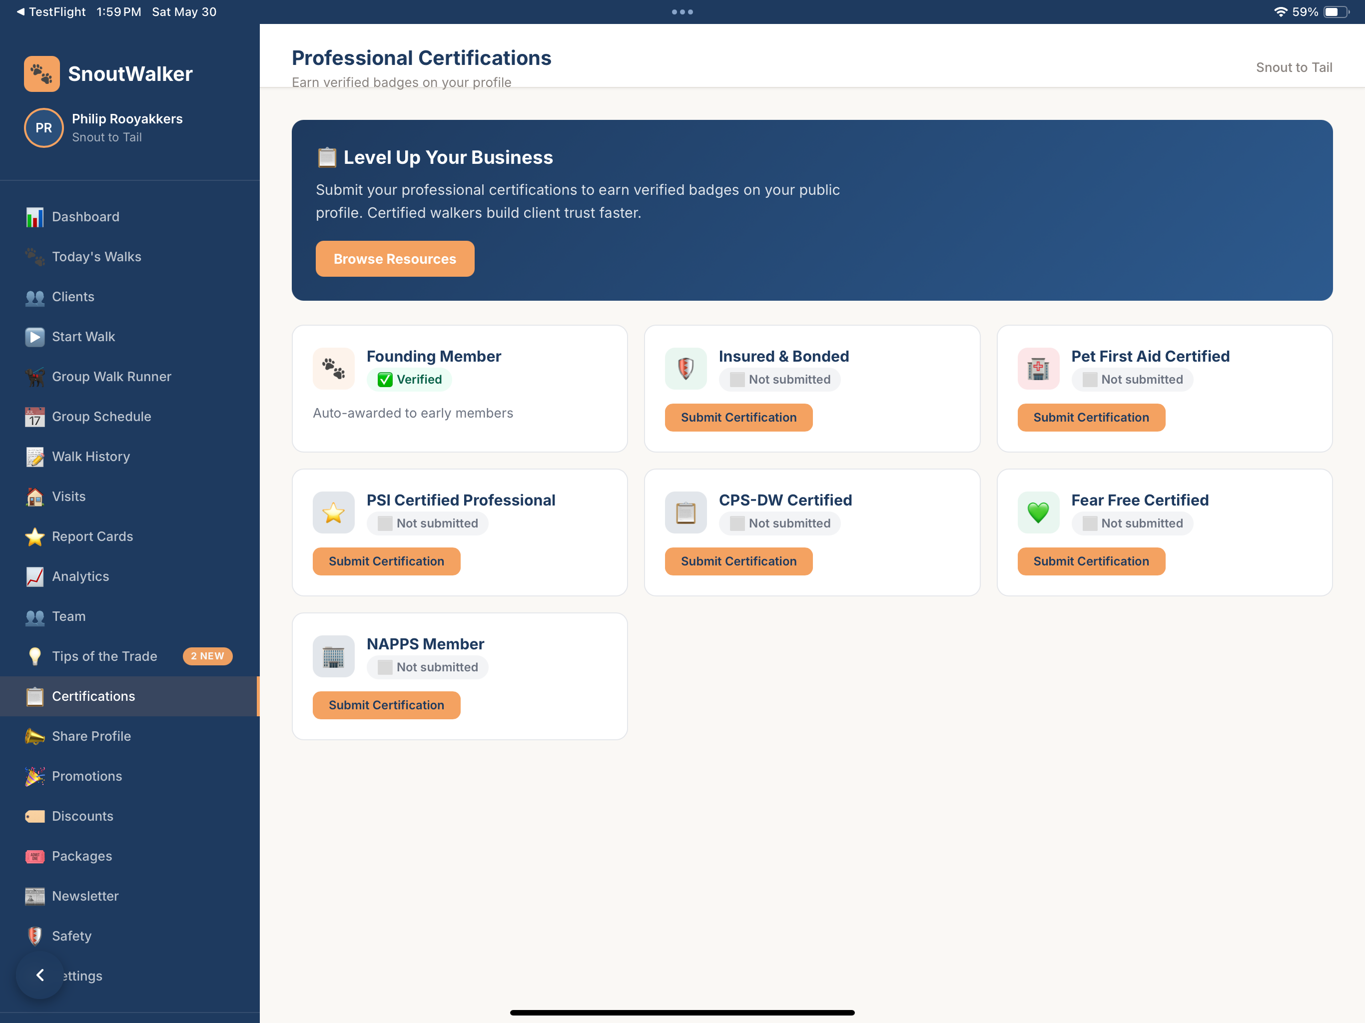Click the PSI Certified star badge icon
This screenshot has height=1023, width=1365.
click(333, 512)
